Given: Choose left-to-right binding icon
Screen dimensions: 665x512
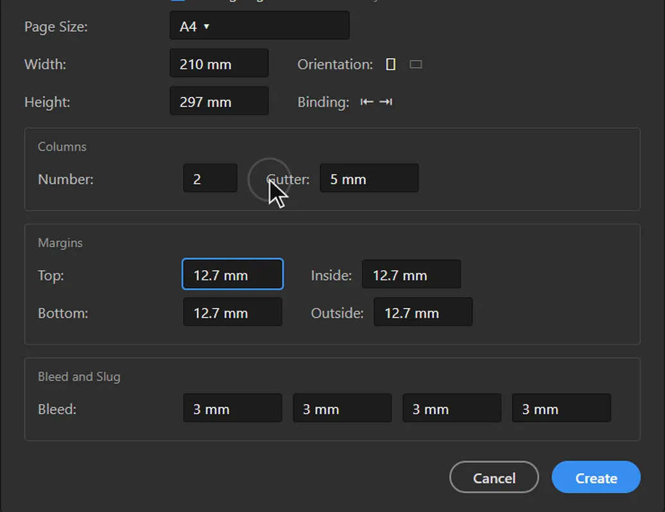Looking at the screenshot, I should pyautogui.click(x=367, y=102).
